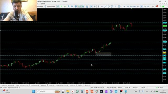Image resolution: width=168 pixels, height=94 pixels.
Task: Switch the РУС keyboard language indicator
Action: 147,91
